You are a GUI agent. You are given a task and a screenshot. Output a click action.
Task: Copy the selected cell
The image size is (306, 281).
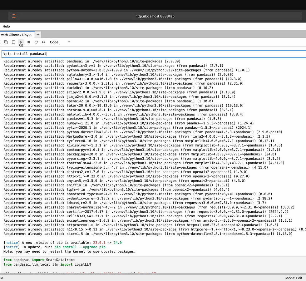click(x=6, y=42)
